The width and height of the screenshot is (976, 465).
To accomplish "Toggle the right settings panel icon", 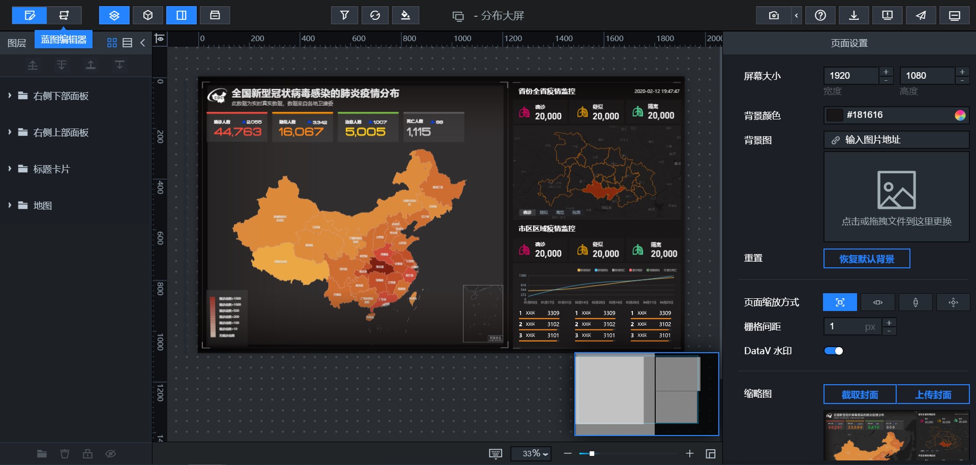I will coord(181,15).
